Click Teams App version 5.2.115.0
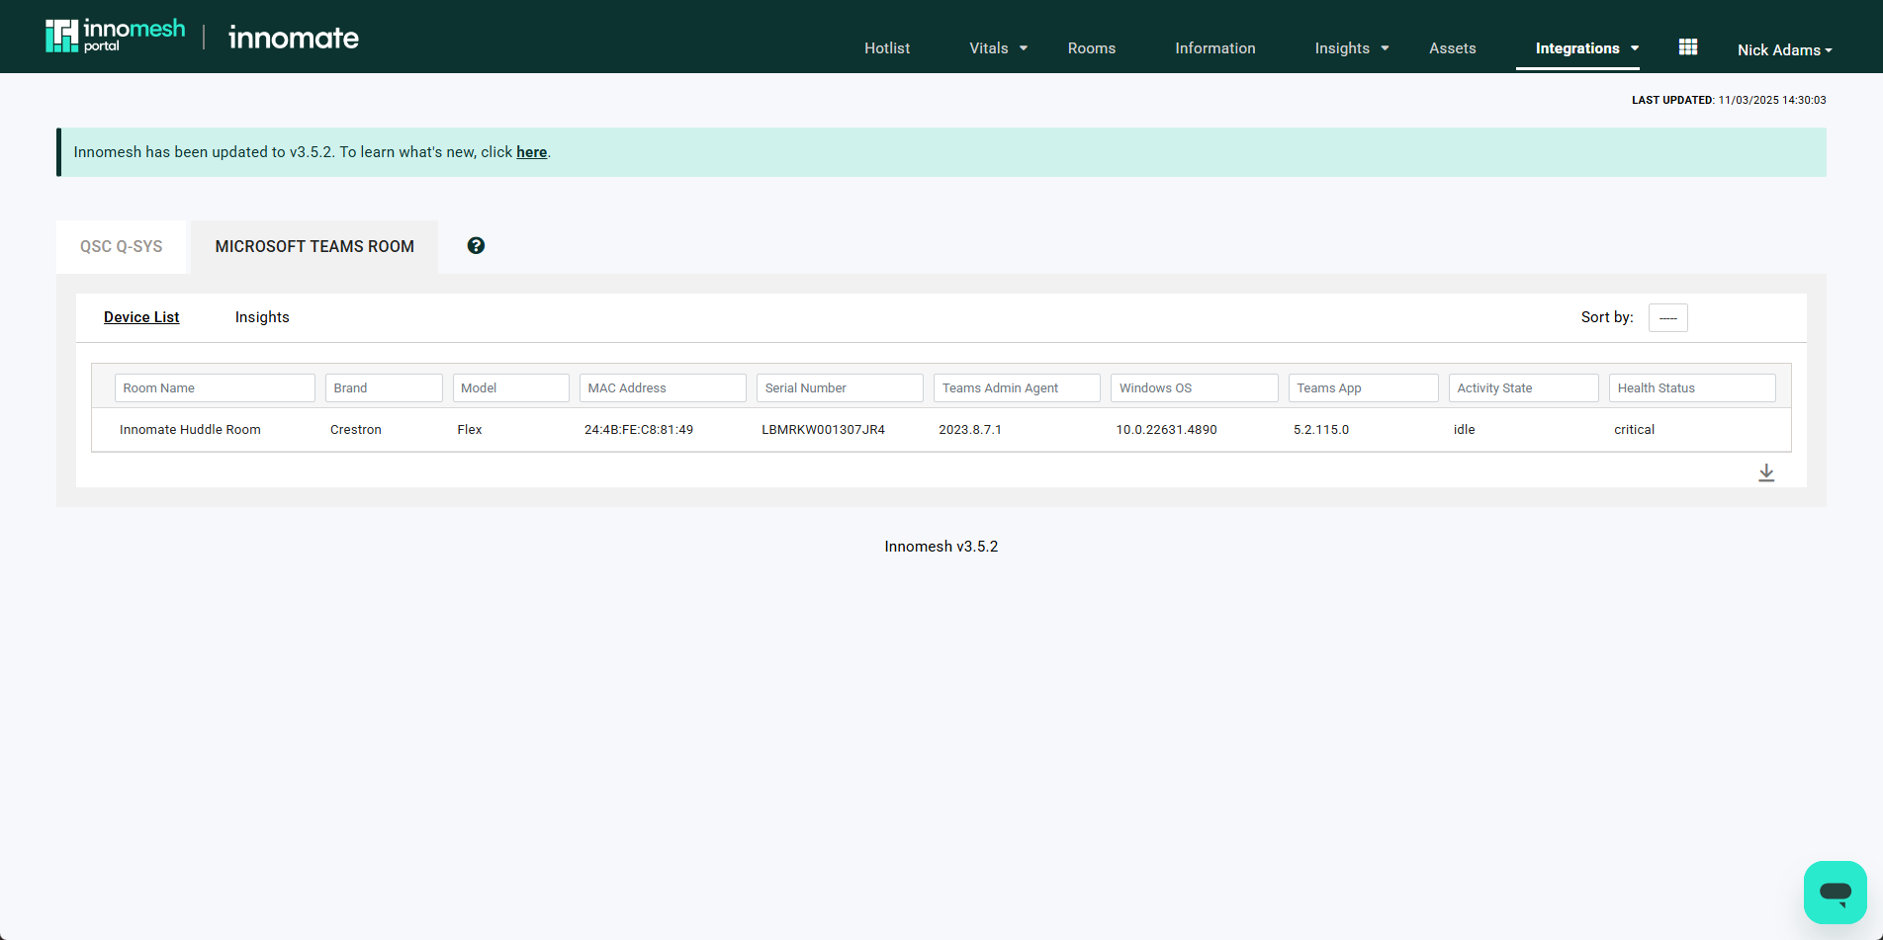Image resolution: width=1883 pixels, height=940 pixels. [x=1321, y=430]
